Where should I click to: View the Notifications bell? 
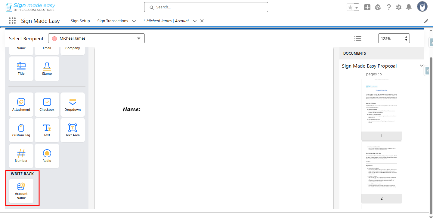[x=409, y=7]
